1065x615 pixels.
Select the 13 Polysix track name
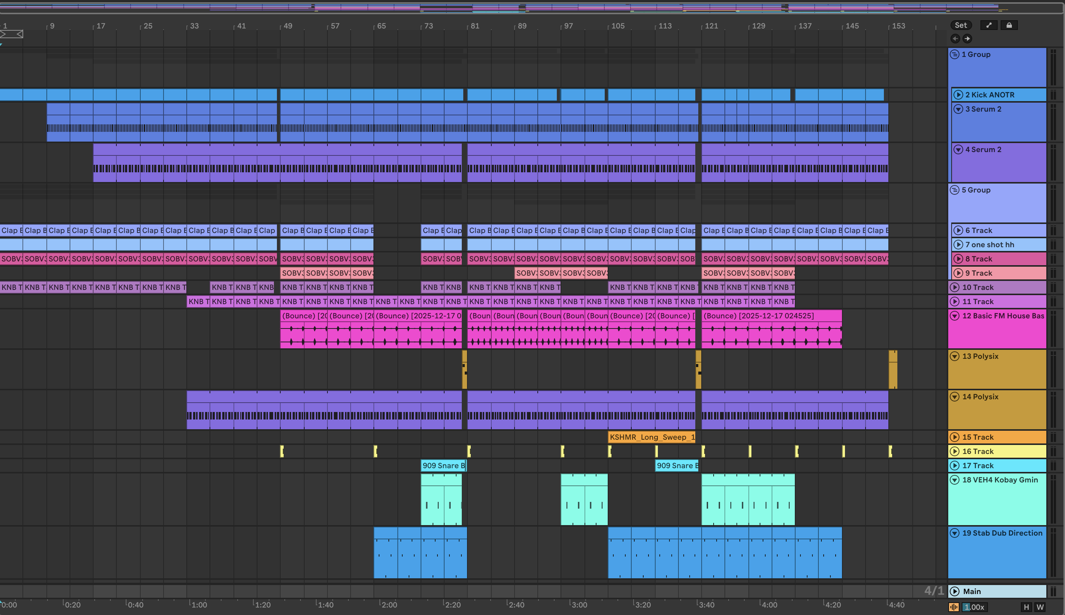tap(980, 357)
